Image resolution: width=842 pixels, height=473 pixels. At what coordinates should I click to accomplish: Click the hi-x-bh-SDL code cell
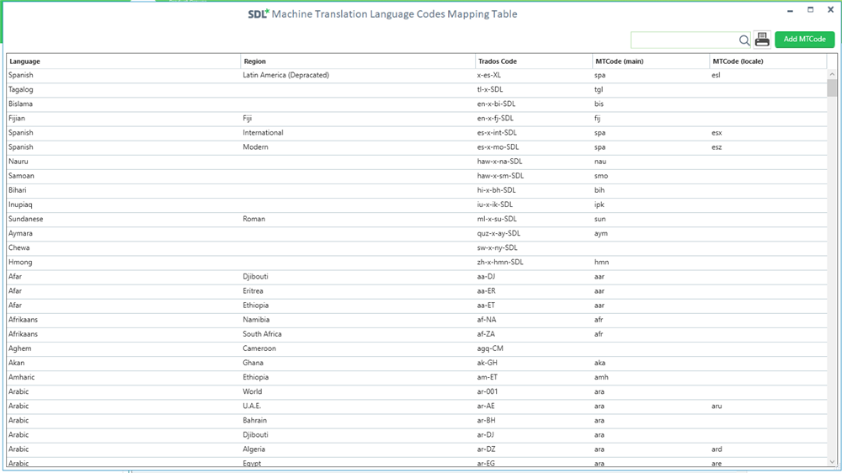(x=496, y=190)
